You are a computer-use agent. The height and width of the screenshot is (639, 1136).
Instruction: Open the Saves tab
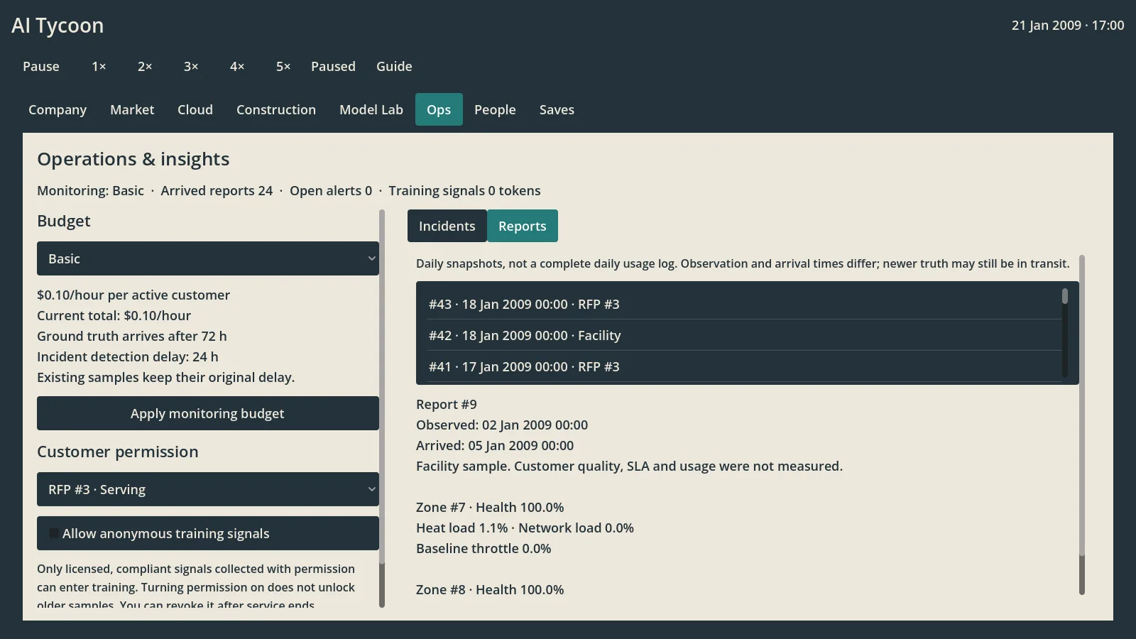[557, 109]
